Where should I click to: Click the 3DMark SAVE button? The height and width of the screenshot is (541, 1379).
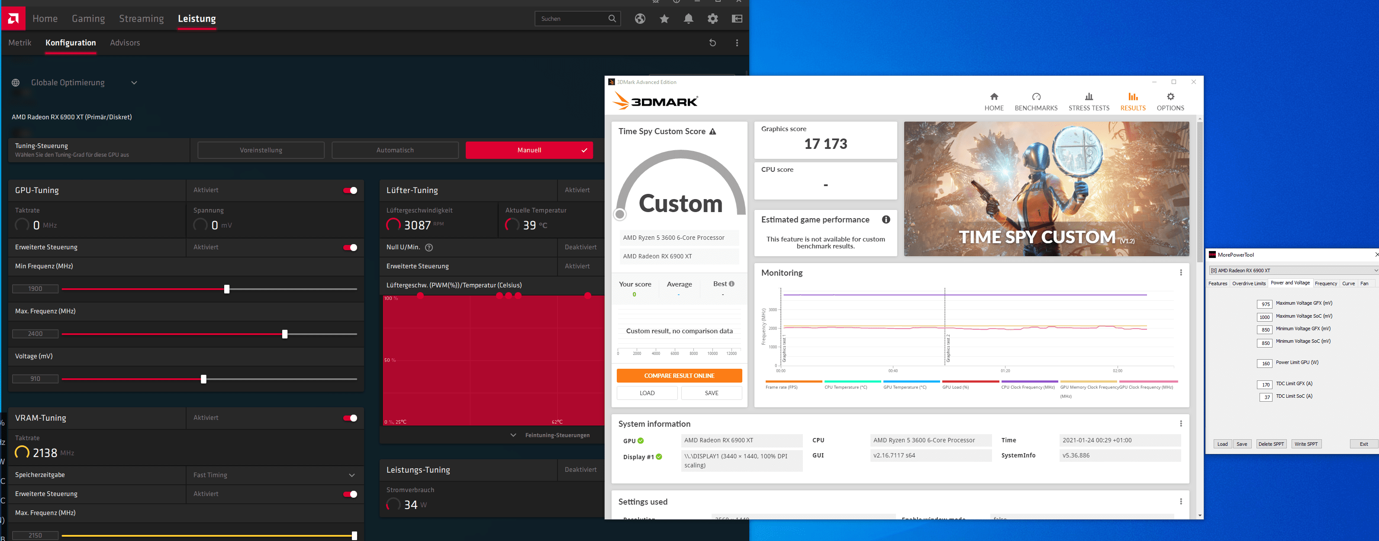(x=712, y=393)
